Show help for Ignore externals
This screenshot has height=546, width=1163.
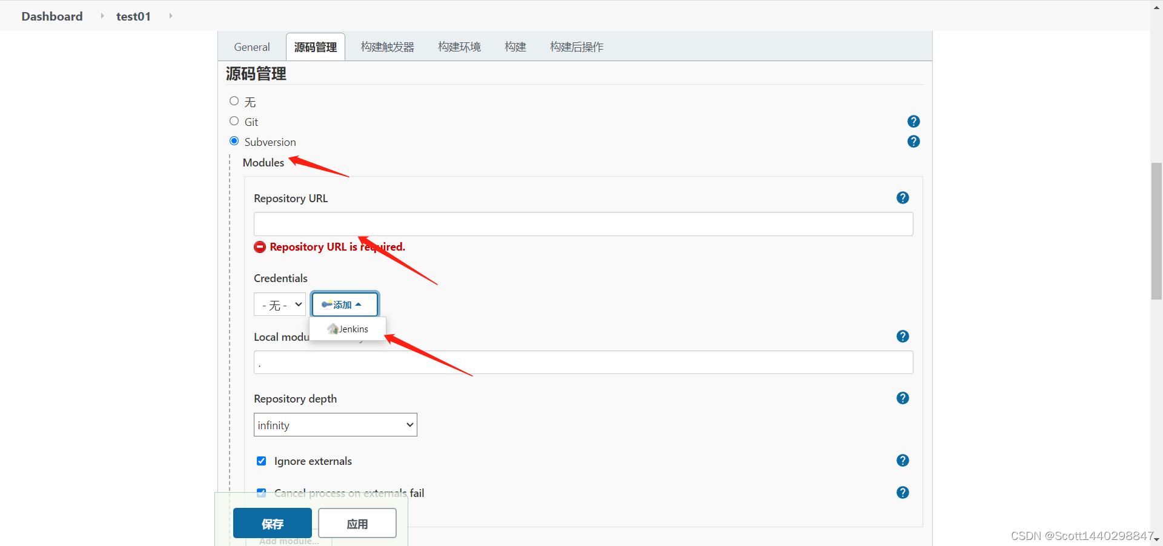[903, 461]
